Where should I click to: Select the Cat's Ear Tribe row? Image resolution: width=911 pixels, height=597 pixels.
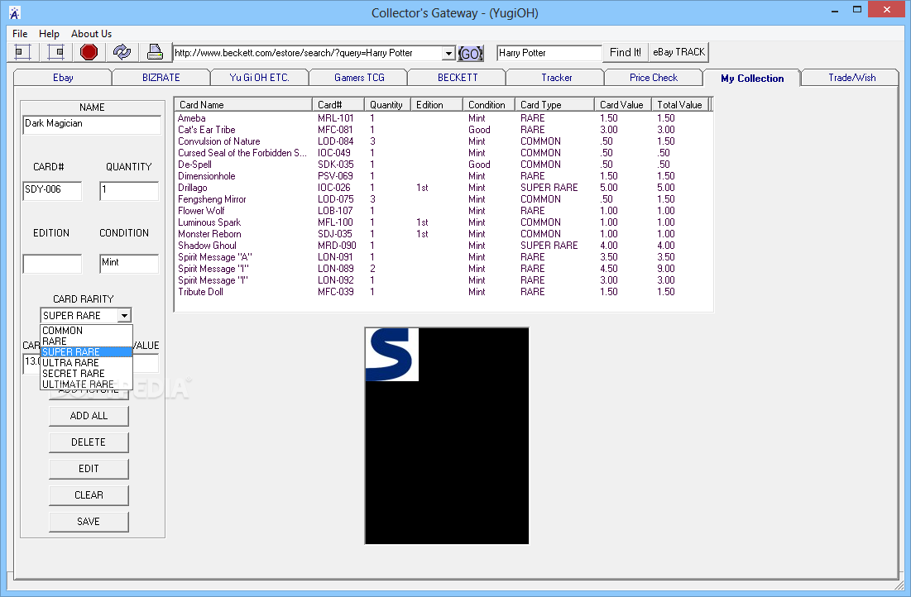[x=444, y=130]
